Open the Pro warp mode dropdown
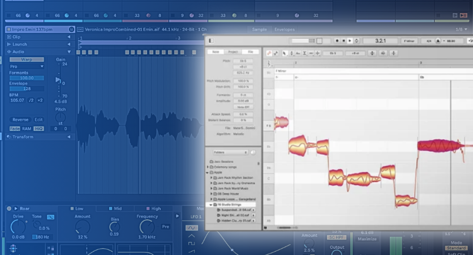The width and height of the screenshot is (473, 255). pyautogui.click(x=27, y=66)
